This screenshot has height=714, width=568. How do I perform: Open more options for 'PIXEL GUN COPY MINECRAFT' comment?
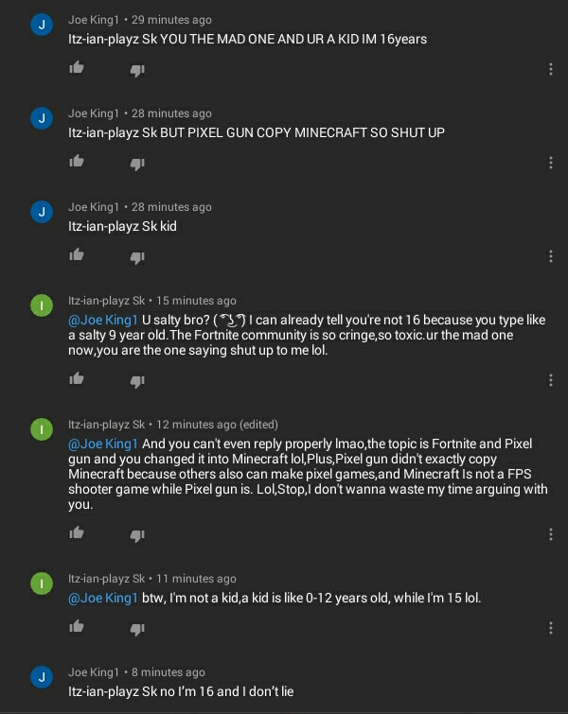tap(551, 163)
